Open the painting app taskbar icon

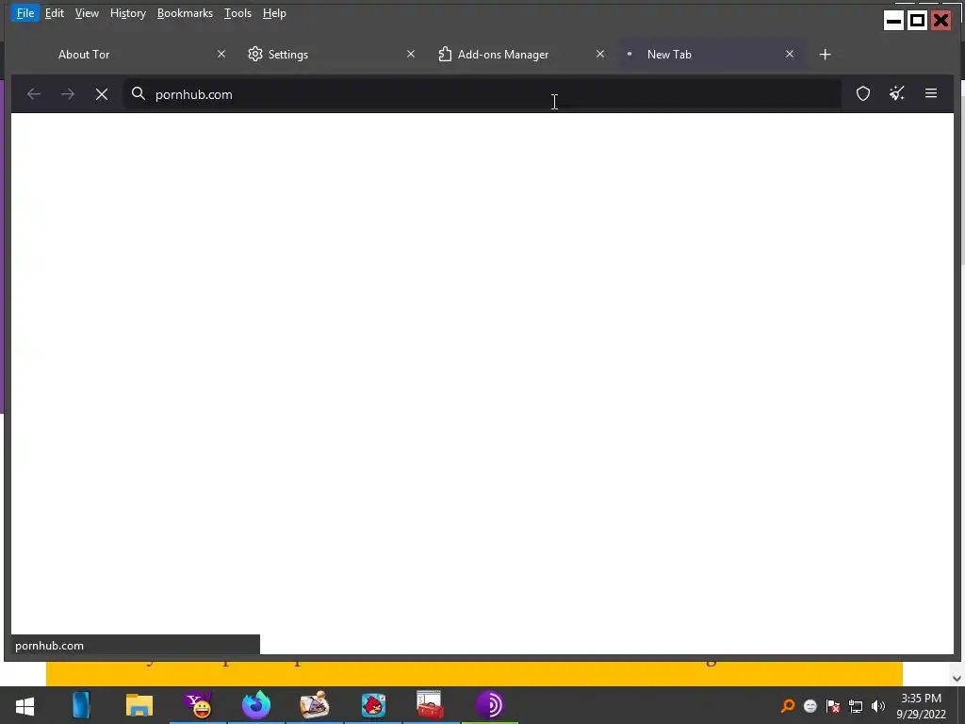tap(314, 705)
